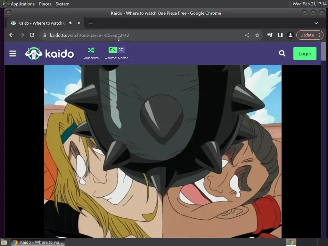Open Chrome side panel
The height and width of the screenshot is (246, 328).
click(x=280, y=35)
